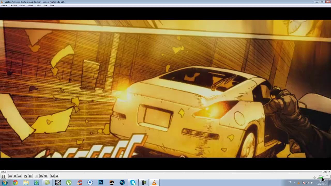The height and width of the screenshot is (186, 331).
Task: Toggle loop/repeat mode
Action: point(41,176)
